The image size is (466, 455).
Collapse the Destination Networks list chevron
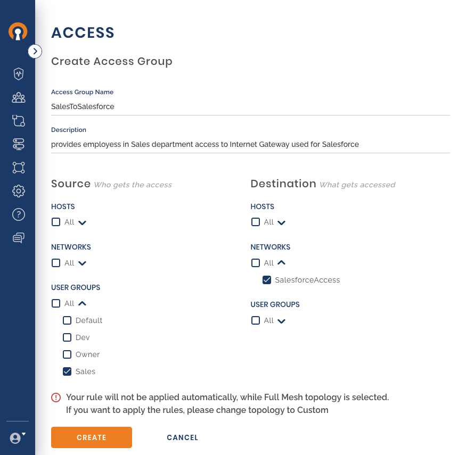coord(281,262)
